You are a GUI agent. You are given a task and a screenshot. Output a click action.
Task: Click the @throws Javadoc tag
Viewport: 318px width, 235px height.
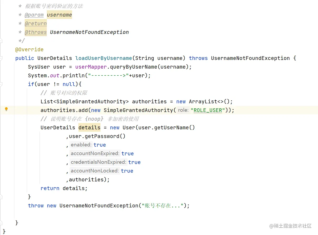tap(36, 32)
